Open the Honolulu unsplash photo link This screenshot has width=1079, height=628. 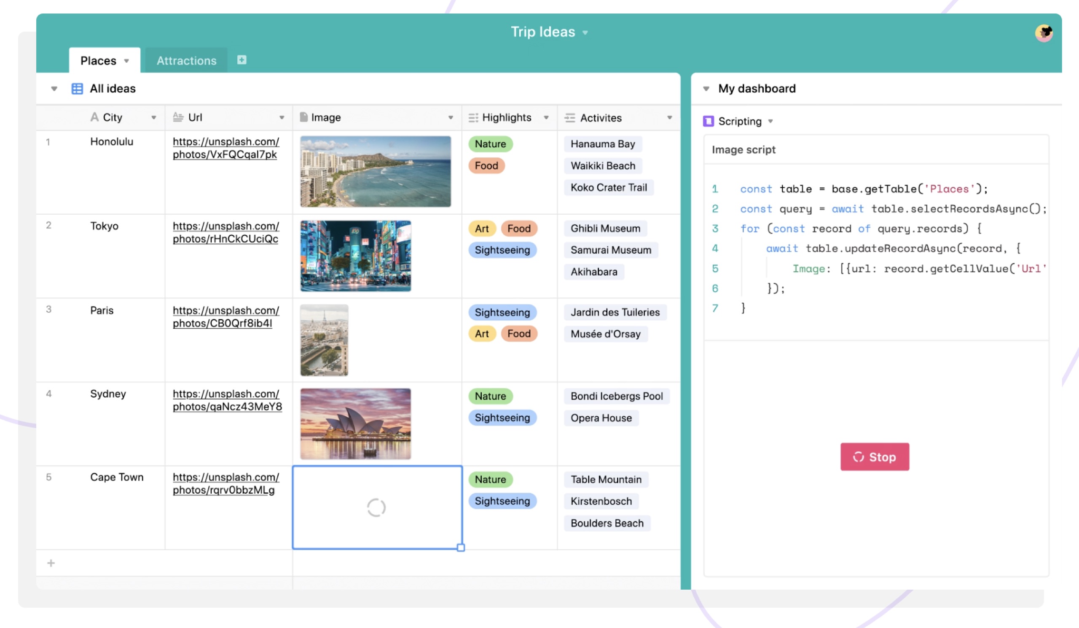click(x=225, y=148)
